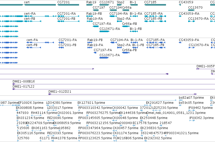Select the CG13670-PA protein label

[x=199, y=45]
